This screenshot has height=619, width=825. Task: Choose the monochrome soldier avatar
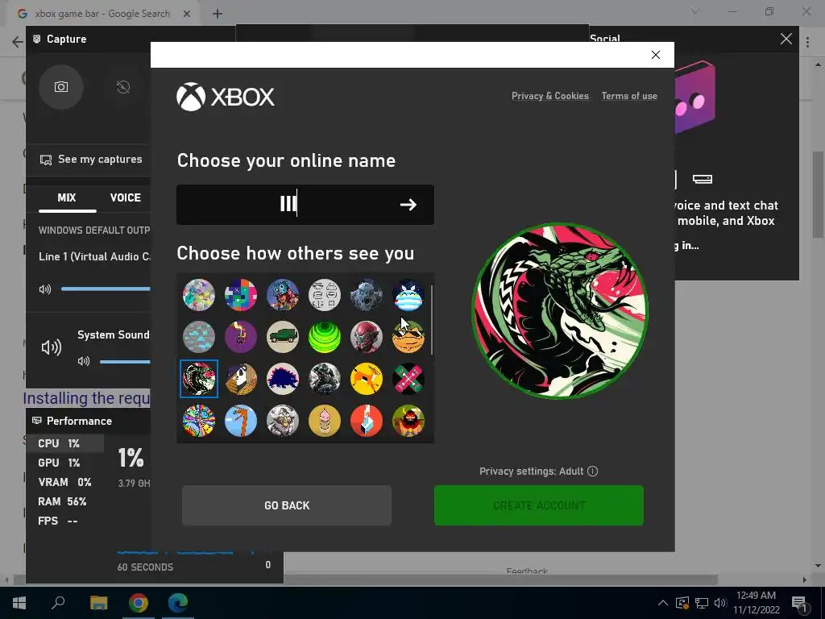(325, 379)
